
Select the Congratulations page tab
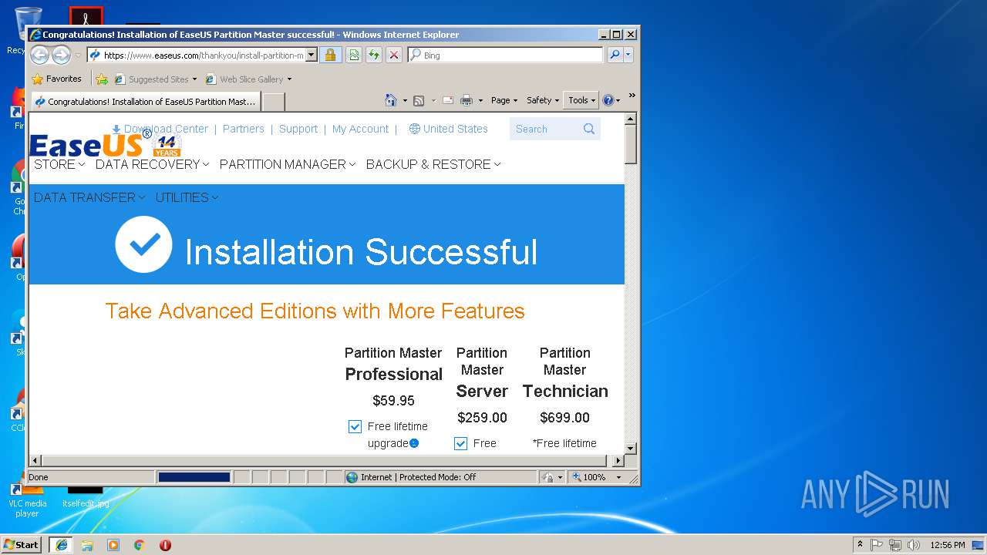(146, 101)
